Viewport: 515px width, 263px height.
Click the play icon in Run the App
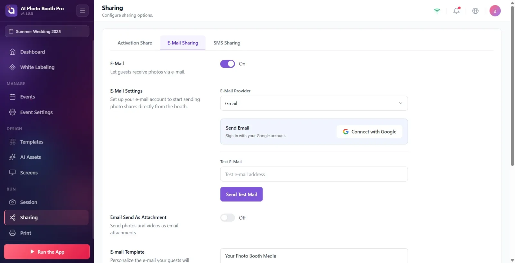tap(32, 251)
